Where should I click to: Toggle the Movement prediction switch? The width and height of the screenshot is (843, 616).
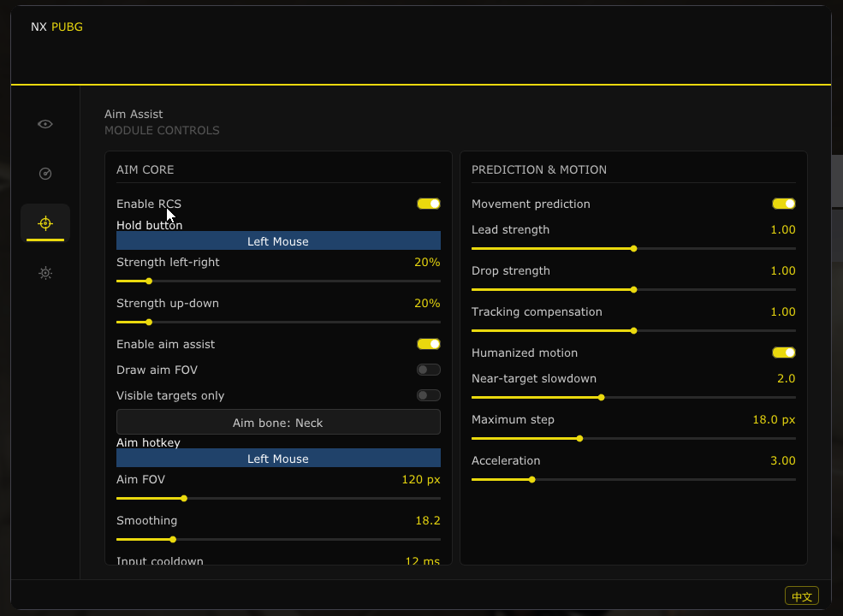tap(783, 204)
